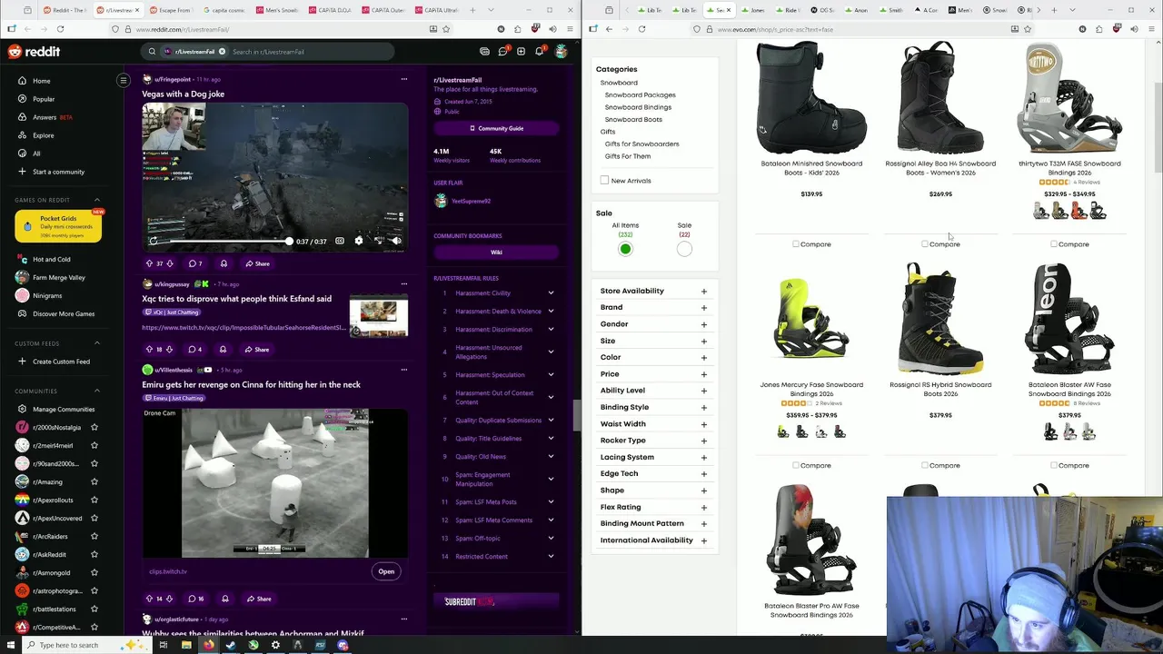Go to Popular in Reddit sidebar
Image resolution: width=1163 pixels, height=654 pixels.
coord(44,99)
